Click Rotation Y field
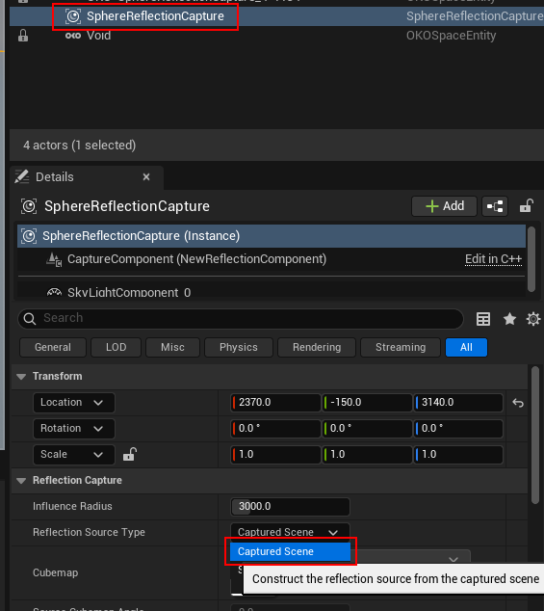Screen dimensions: 544x611 367,429
